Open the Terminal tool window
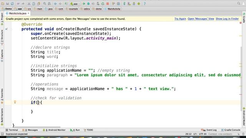The height and width of the screenshot is (138, 246). click(12, 130)
